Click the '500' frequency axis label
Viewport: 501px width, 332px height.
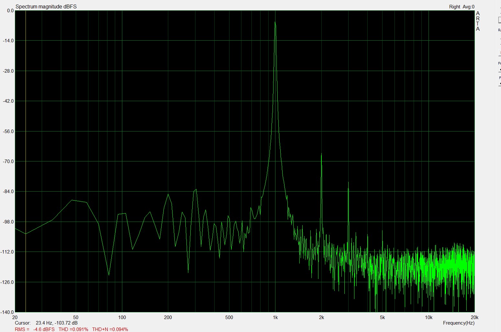click(229, 317)
